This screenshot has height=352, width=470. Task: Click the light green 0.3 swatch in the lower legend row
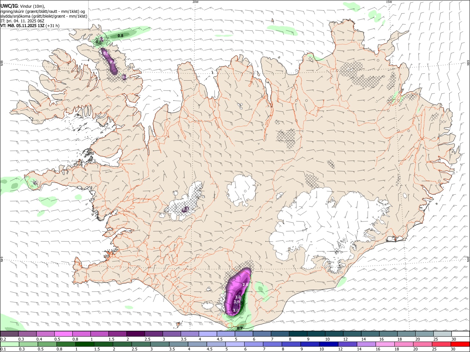(x=28, y=344)
